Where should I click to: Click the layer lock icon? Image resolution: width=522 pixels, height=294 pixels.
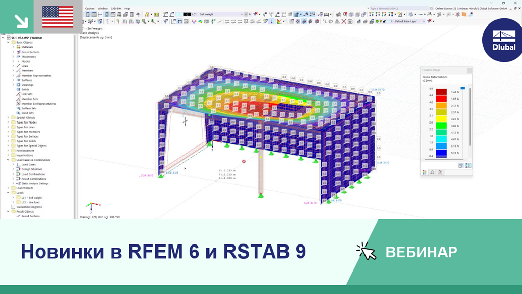pos(384,21)
